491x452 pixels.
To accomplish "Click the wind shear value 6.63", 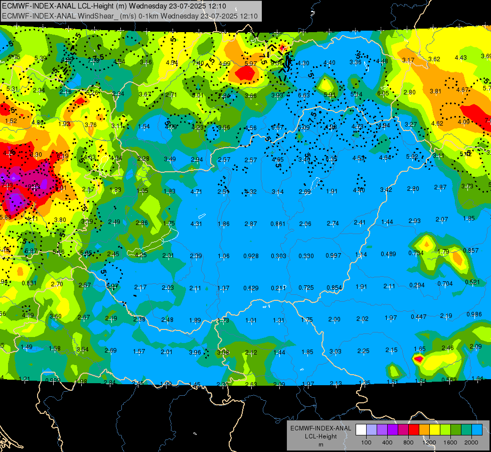I will [x=304, y=95].
